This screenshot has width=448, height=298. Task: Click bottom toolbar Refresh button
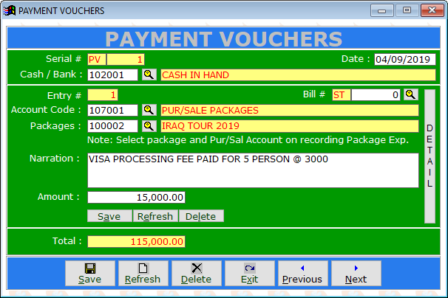click(143, 273)
